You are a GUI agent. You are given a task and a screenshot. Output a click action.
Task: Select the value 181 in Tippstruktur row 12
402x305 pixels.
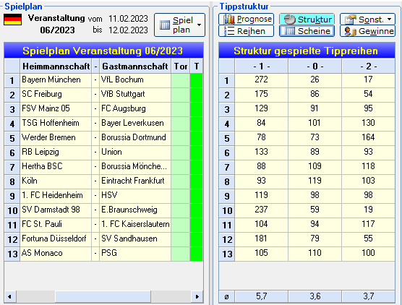261,239
